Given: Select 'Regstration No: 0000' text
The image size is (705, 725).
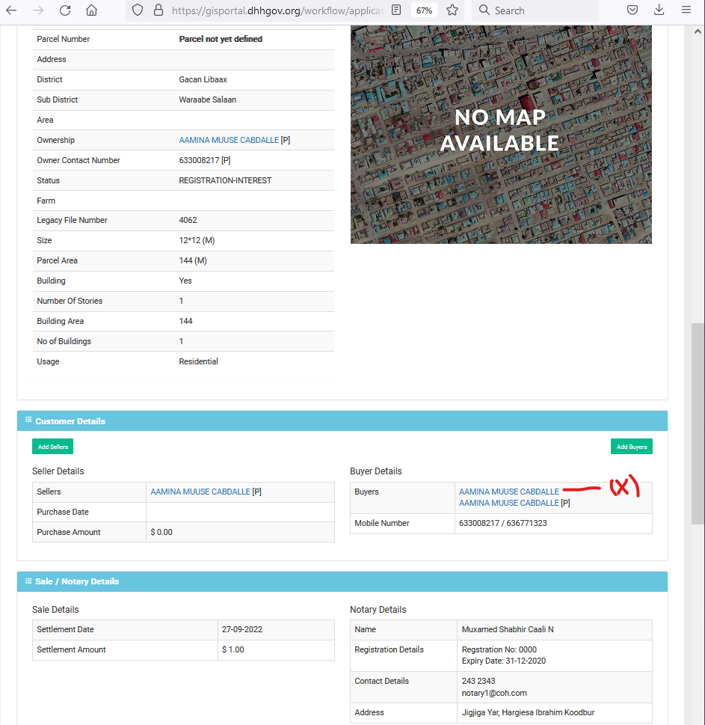Looking at the screenshot, I should point(499,649).
